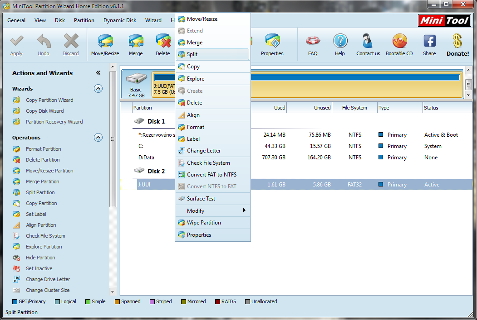Select Copy Partition in Operations panel
The height and width of the screenshot is (320, 477).
click(41, 204)
